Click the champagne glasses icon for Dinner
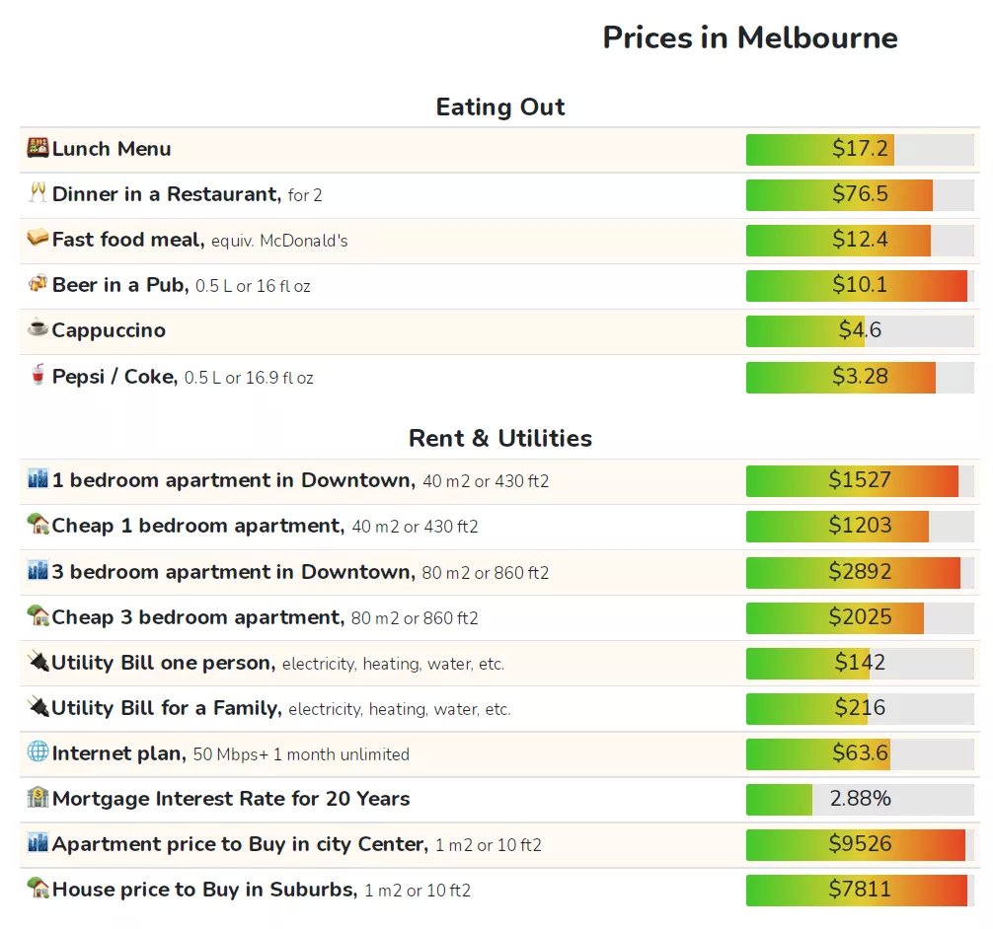Screen dimensions: 993x929 (38, 192)
